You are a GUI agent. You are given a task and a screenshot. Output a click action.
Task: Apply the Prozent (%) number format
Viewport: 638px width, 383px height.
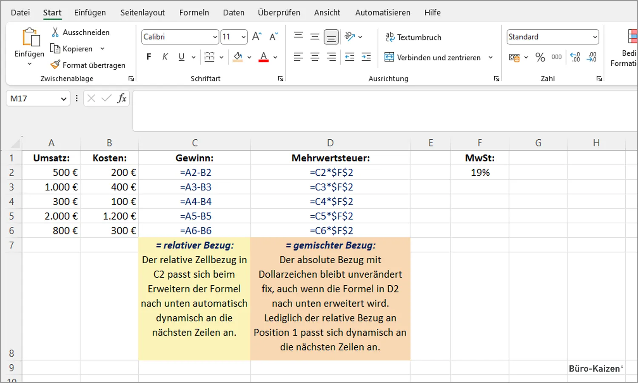[540, 57]
